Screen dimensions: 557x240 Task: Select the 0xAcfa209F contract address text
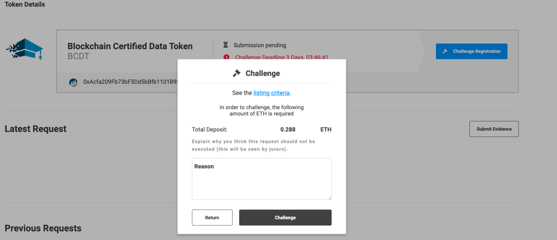coord(130,82)
